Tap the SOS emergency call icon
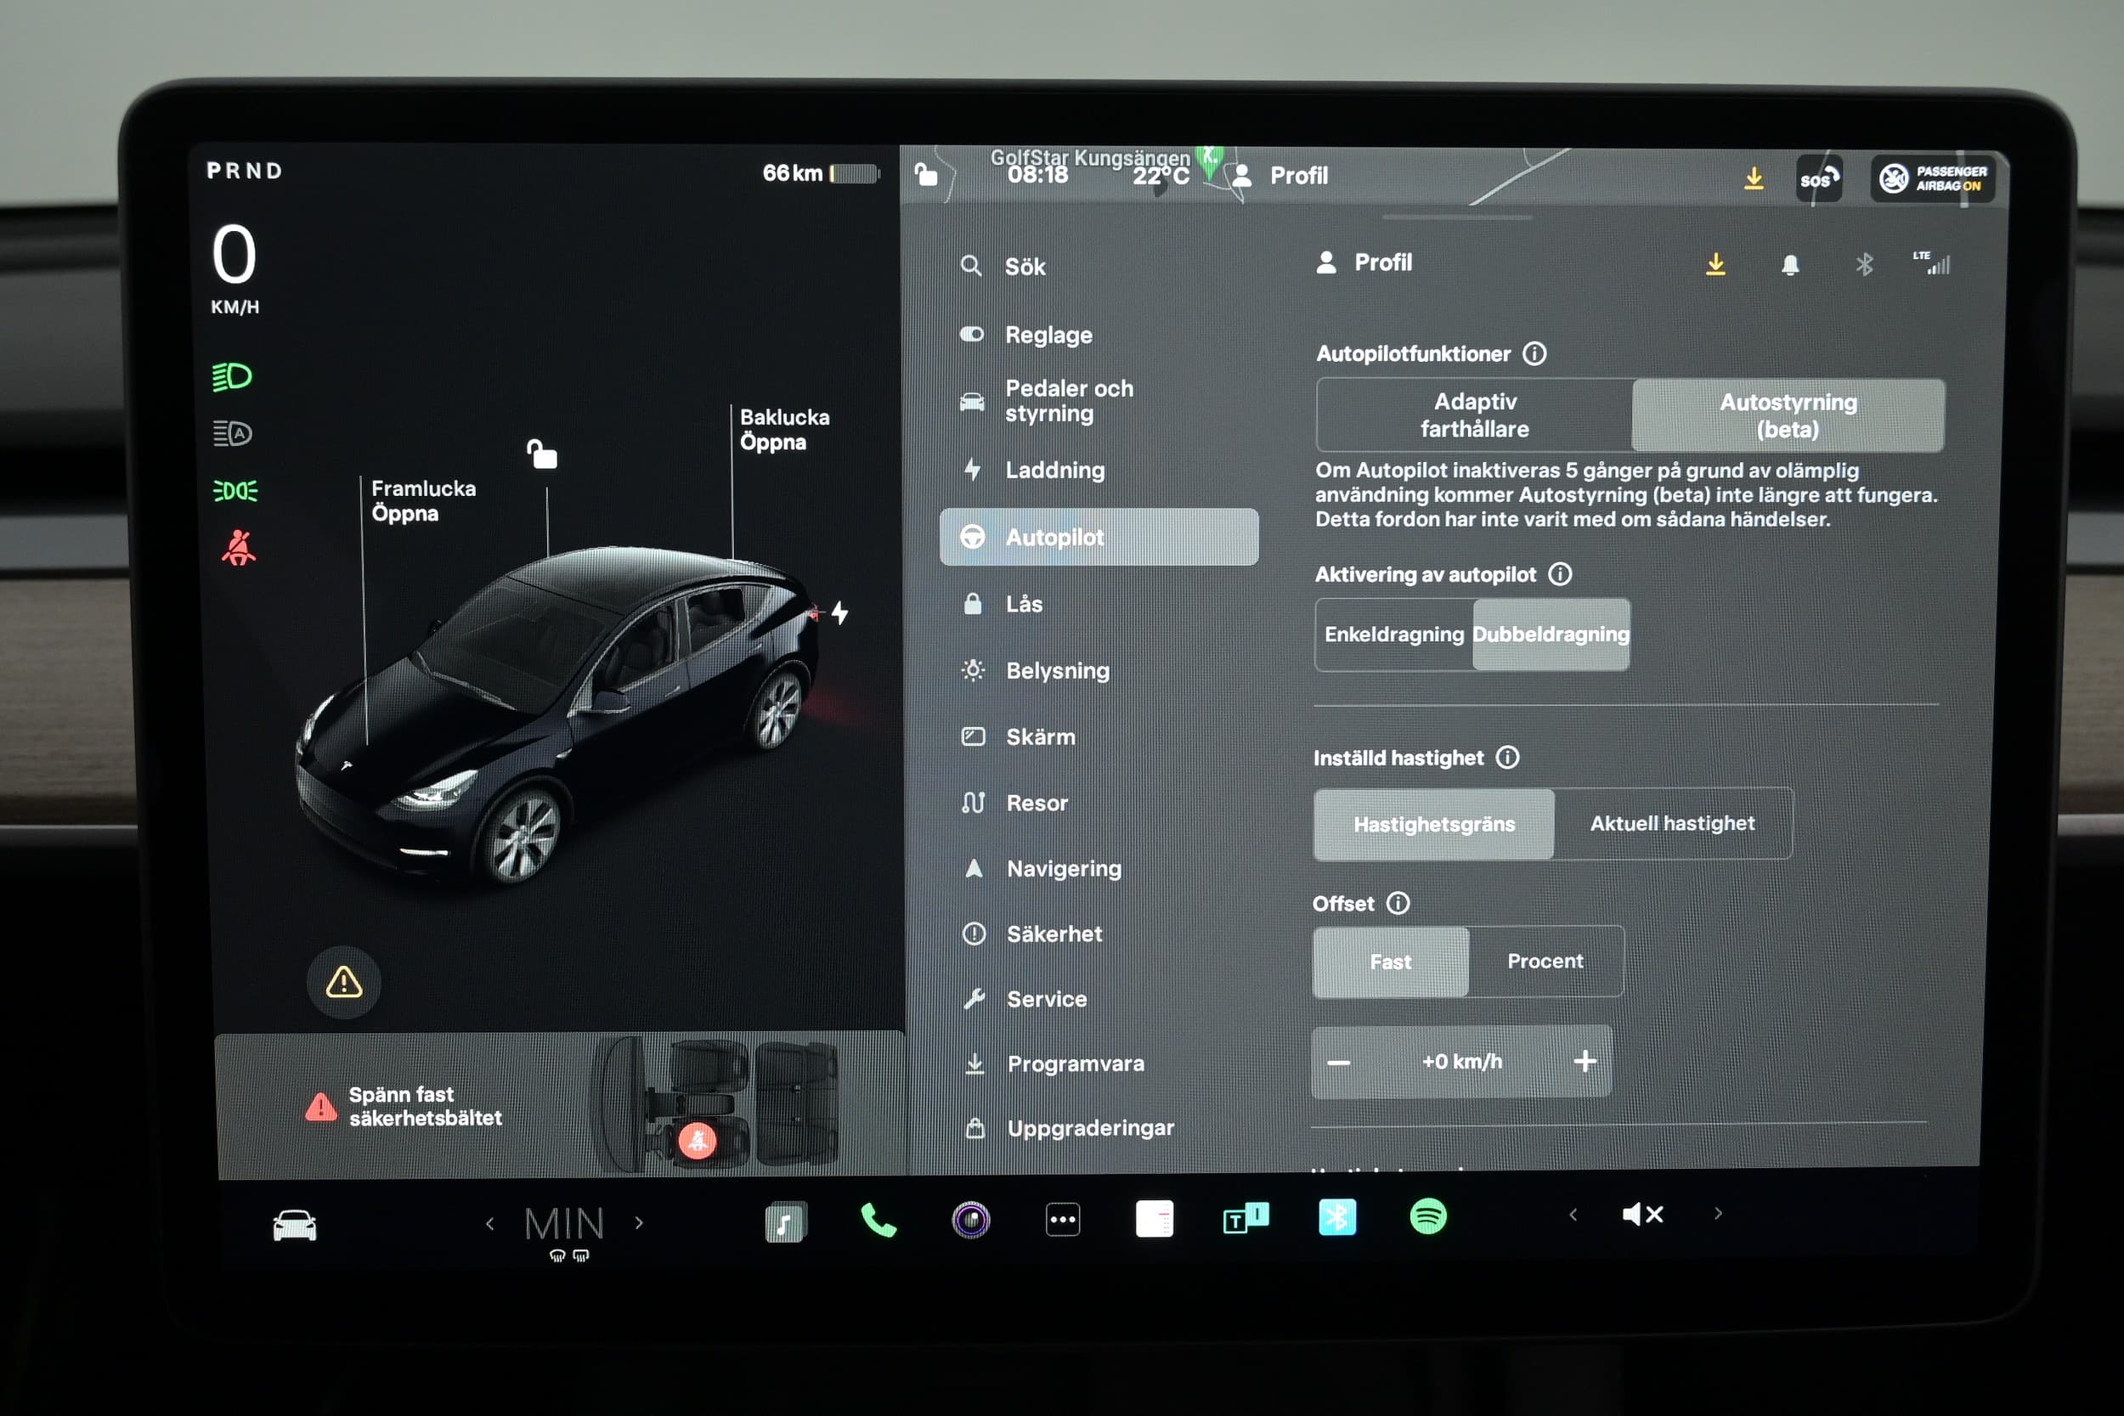This screenshot has height=1416, width=2124. pos(1819,178)
